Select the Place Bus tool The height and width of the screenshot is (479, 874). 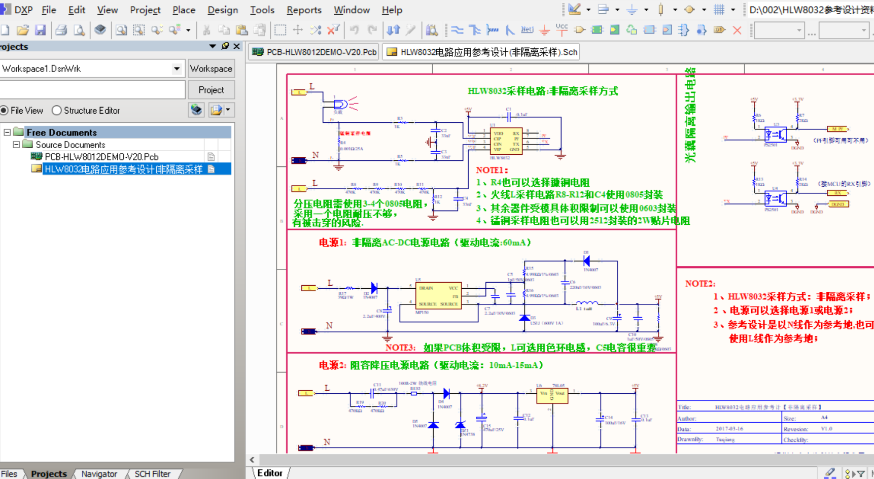475,30
